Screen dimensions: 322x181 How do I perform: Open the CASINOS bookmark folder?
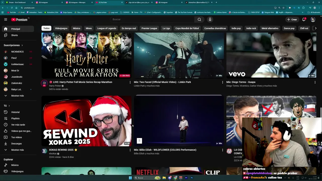click(125, 12)
